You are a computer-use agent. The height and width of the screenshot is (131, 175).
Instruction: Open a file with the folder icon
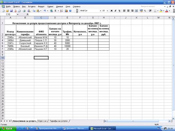[7, 11]
